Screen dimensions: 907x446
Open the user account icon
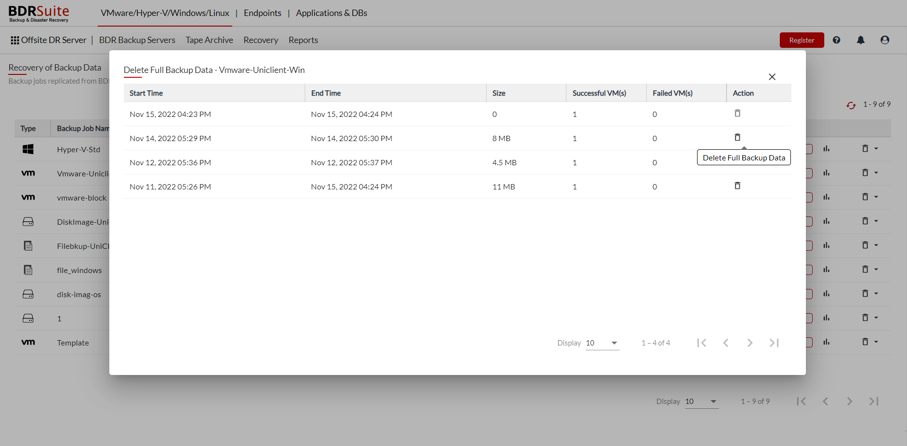click(885, 40)
